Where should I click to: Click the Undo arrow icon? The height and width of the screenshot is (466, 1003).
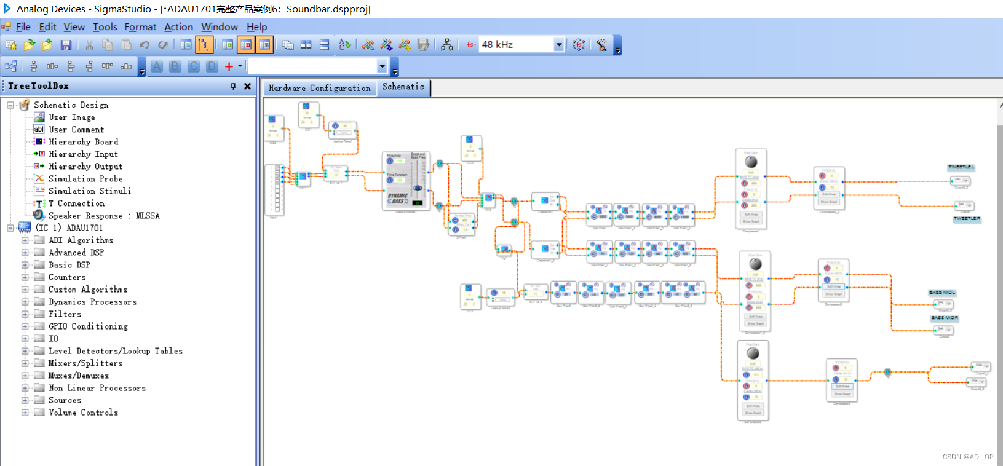[145, 45]
